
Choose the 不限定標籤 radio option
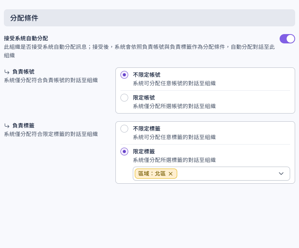click(x=124, y=129)
